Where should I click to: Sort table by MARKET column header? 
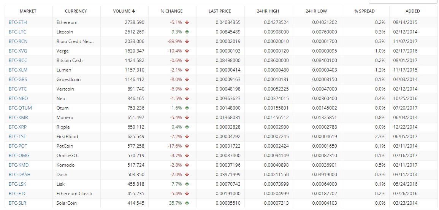pyautogui.click(x=28, y=11)
